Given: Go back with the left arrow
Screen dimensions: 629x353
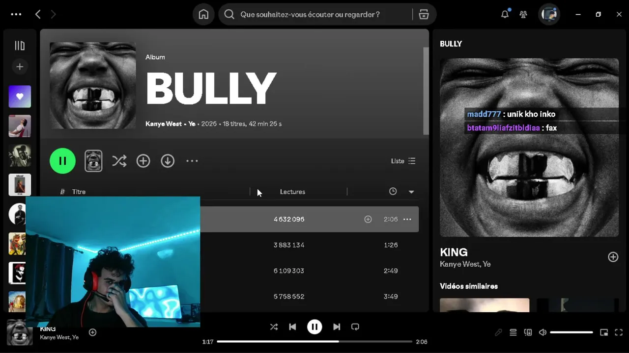Looking at the screenshot, I should [x=38, y=14].
